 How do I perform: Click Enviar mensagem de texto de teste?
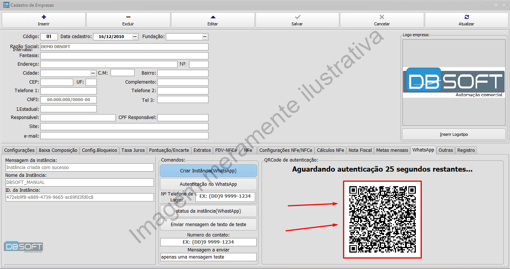pos(208,224)
